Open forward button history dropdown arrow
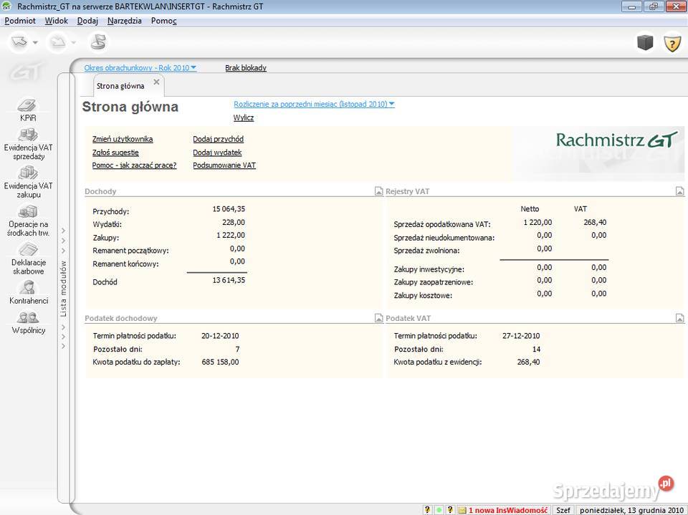Viewport: 688px width, 515px height. 73,42
